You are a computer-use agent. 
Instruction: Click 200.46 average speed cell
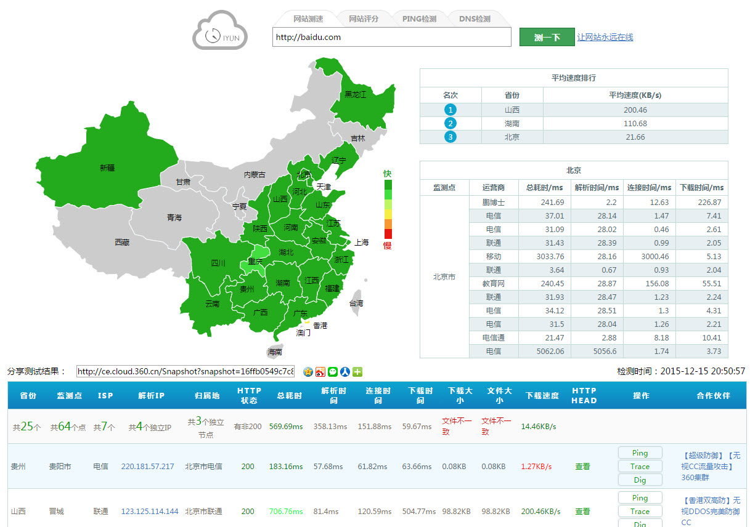635,110
